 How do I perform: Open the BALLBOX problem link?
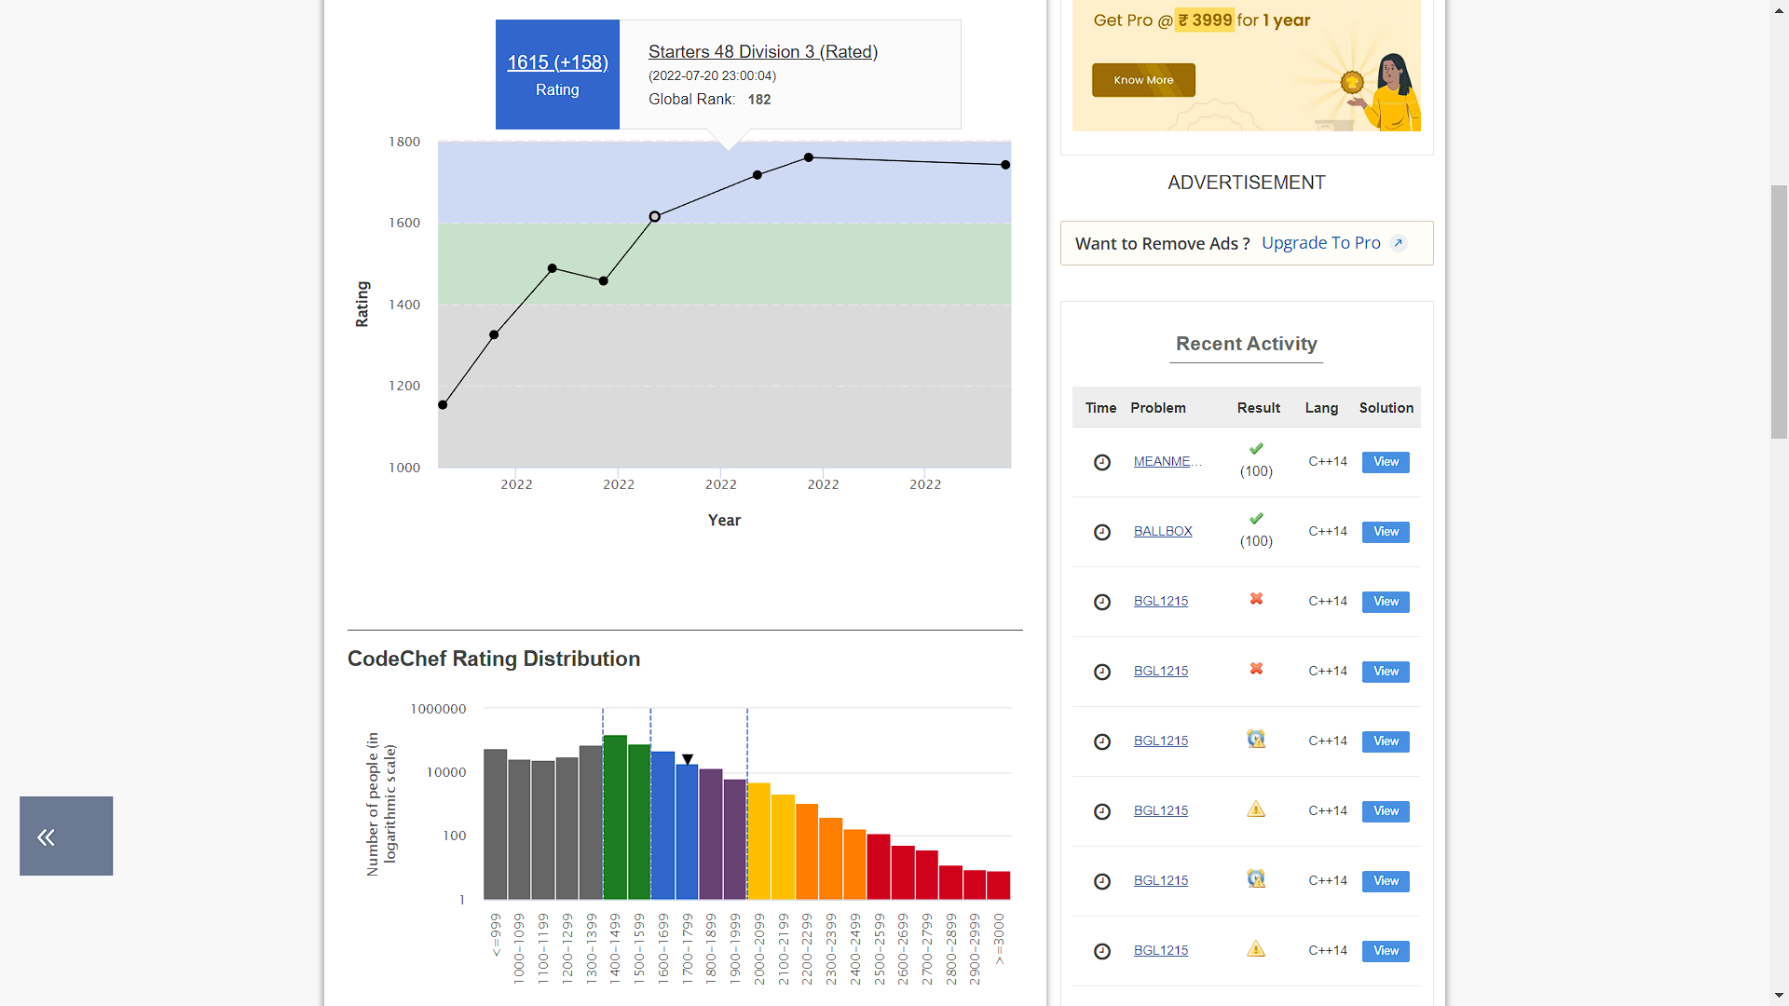point(1162,531)
